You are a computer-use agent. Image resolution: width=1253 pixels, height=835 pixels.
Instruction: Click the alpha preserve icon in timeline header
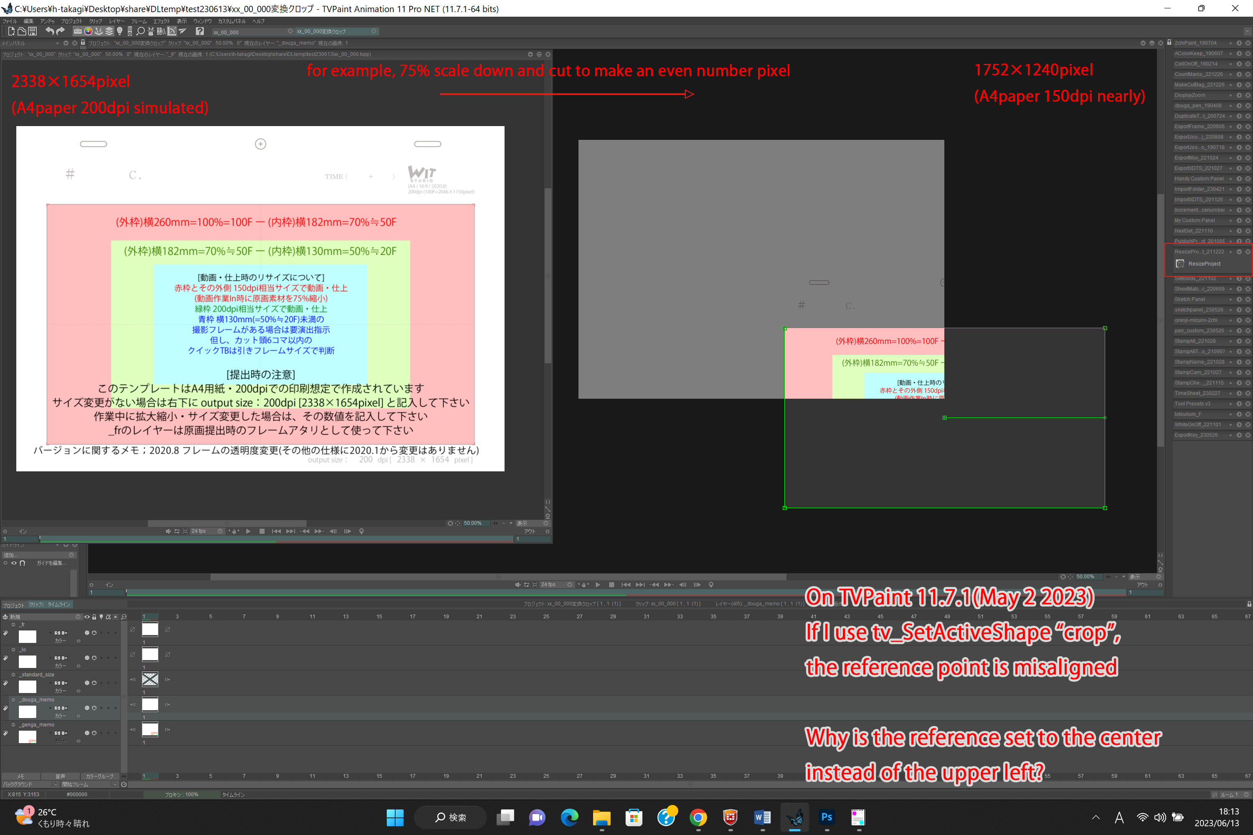[x=108, y=617]
